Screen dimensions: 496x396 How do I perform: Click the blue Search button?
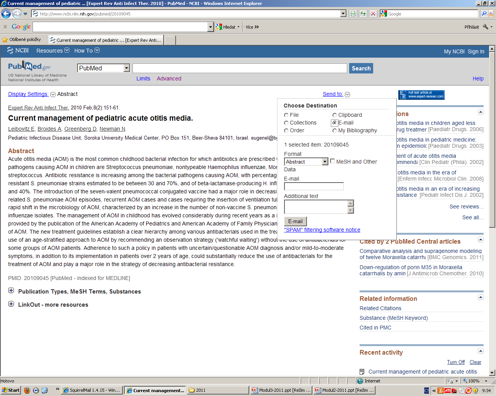coord(361,68)
